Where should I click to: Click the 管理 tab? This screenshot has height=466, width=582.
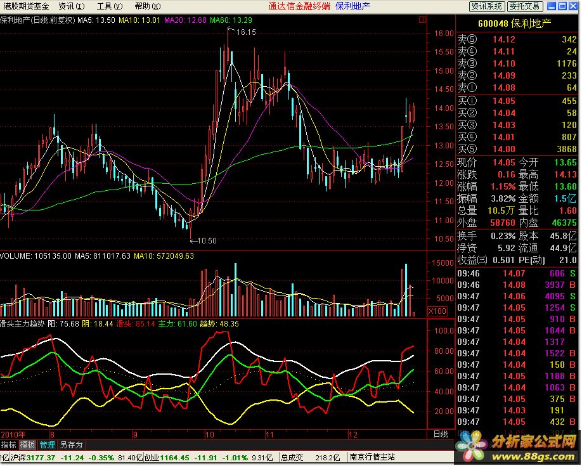(x=47, y=445)
